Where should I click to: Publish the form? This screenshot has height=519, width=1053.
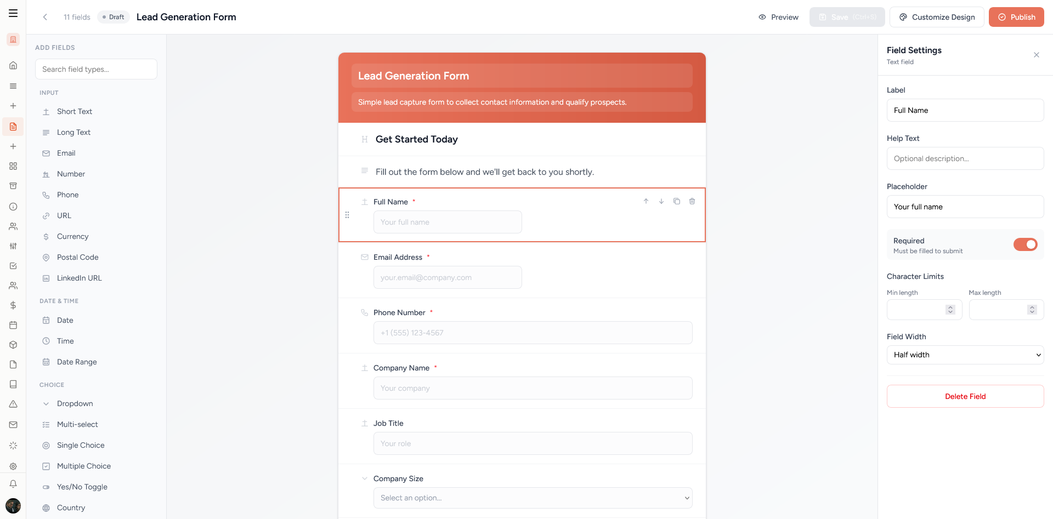point(1016,17)
